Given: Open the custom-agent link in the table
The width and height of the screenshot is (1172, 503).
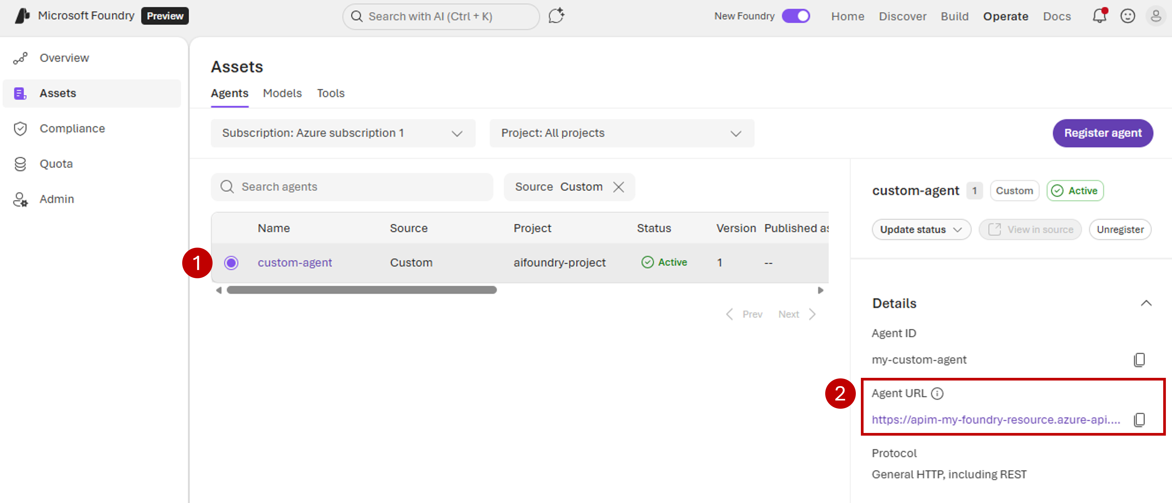Looking at the screenshot, I should (x=295, y=262).
